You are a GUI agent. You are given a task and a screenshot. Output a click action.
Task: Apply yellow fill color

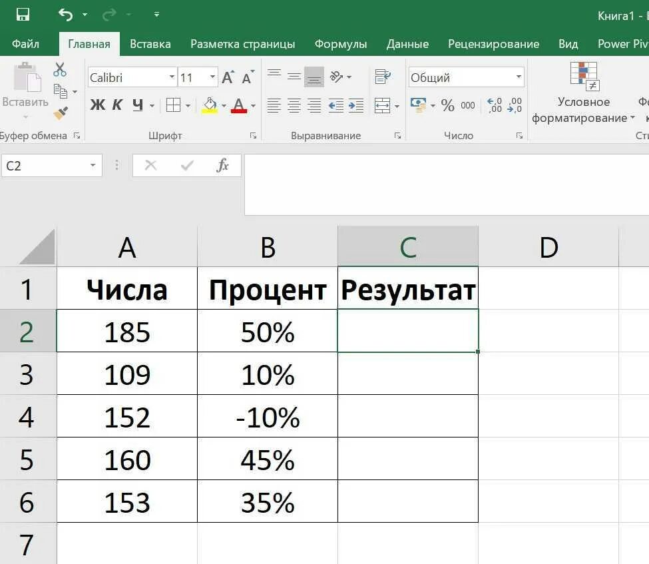click(x=210, y=105)
